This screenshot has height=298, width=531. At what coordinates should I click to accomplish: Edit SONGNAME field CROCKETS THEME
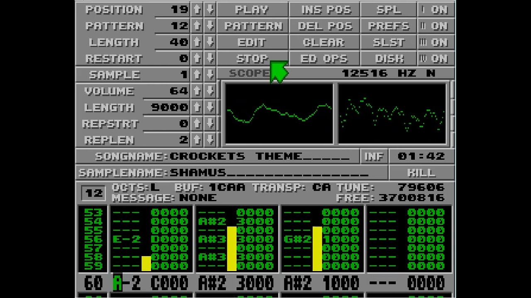click(x=259, y=156)
